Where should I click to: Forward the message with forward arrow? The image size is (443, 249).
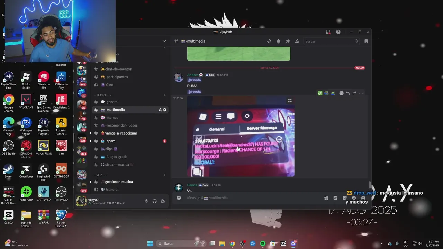(354, 93)
